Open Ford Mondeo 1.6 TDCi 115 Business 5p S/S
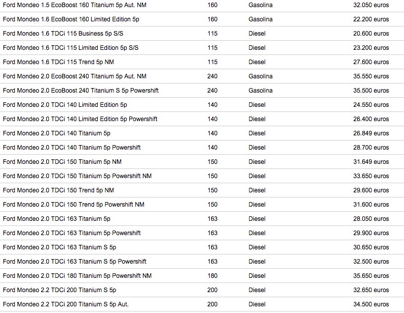Screen dimensions: 404x313 tap(63, 34)
